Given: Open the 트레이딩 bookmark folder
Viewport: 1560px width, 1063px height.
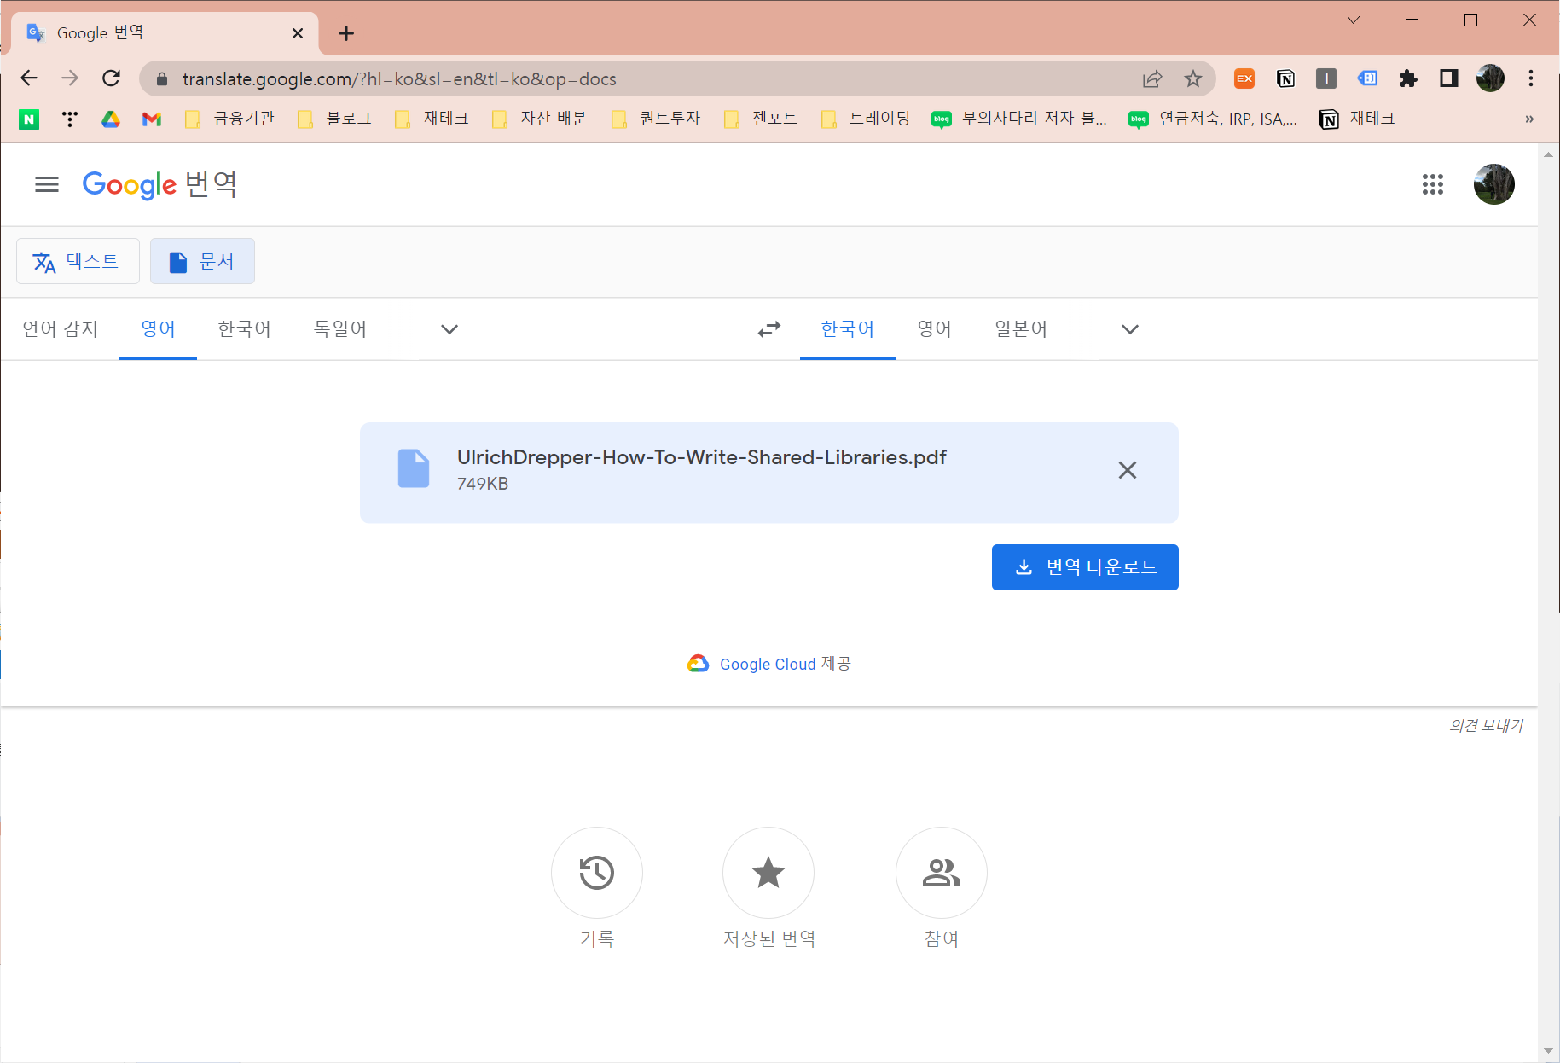Looking at the screenshot, I should point(866,119).
